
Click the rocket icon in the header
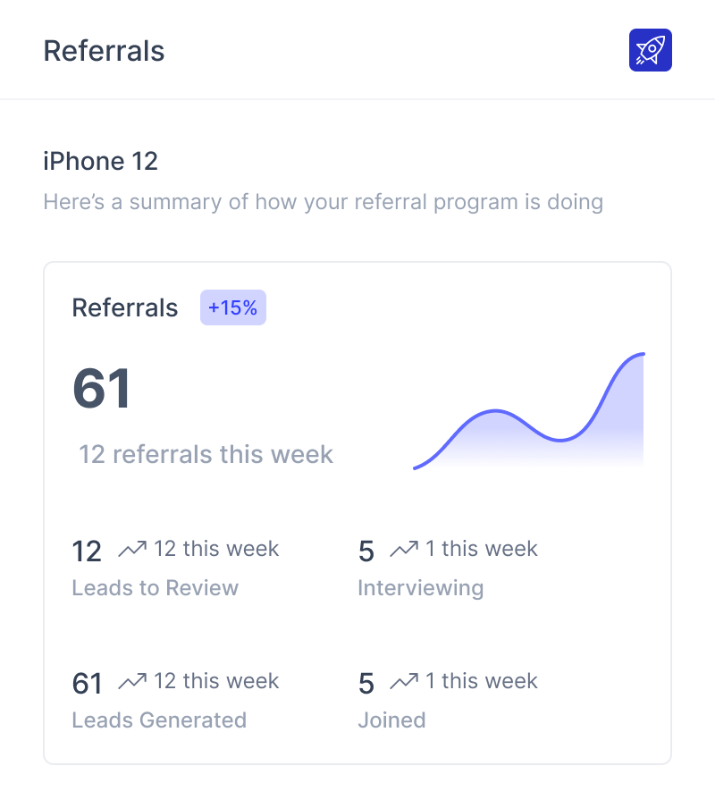[650, 50]
